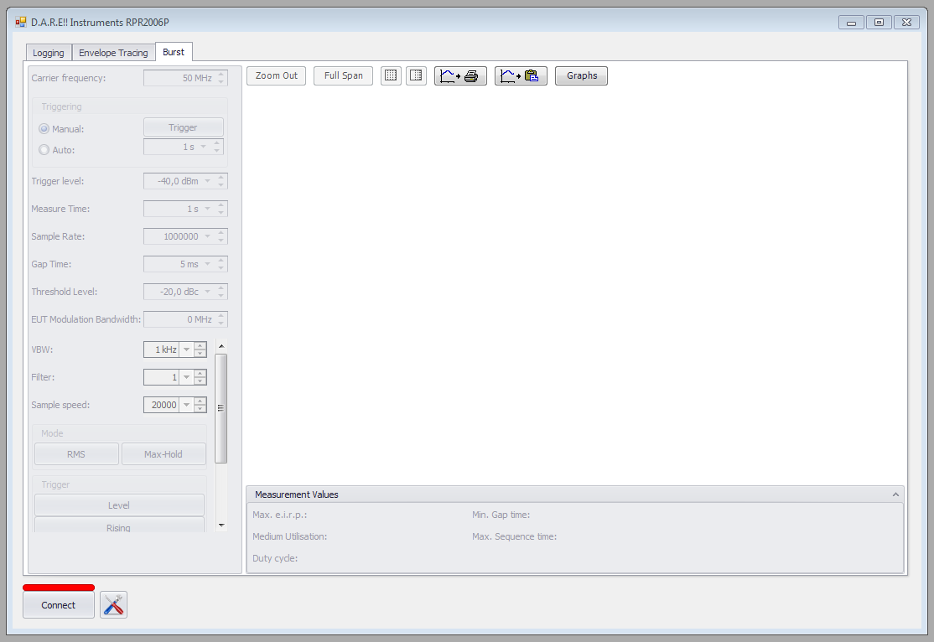The height and width of the screenshot is (642, 934).
Task: Click the Duty cycle label
Action: coord(275,558)
